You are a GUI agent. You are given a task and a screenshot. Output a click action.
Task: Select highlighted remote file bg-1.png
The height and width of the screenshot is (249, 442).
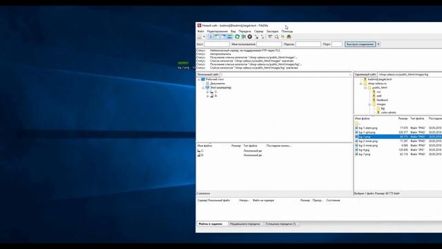pyautogui.click(x=365, y=137)
